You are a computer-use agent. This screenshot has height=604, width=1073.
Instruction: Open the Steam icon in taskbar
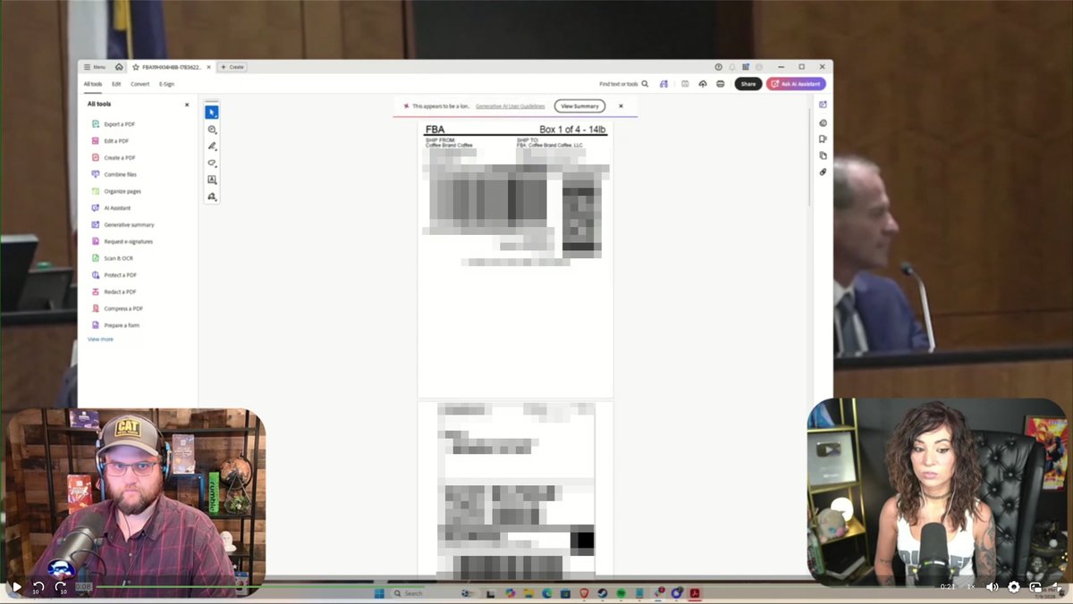(603, 593)
